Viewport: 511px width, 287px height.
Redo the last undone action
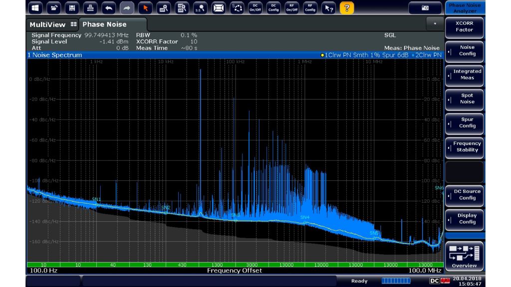pos(127,8)
